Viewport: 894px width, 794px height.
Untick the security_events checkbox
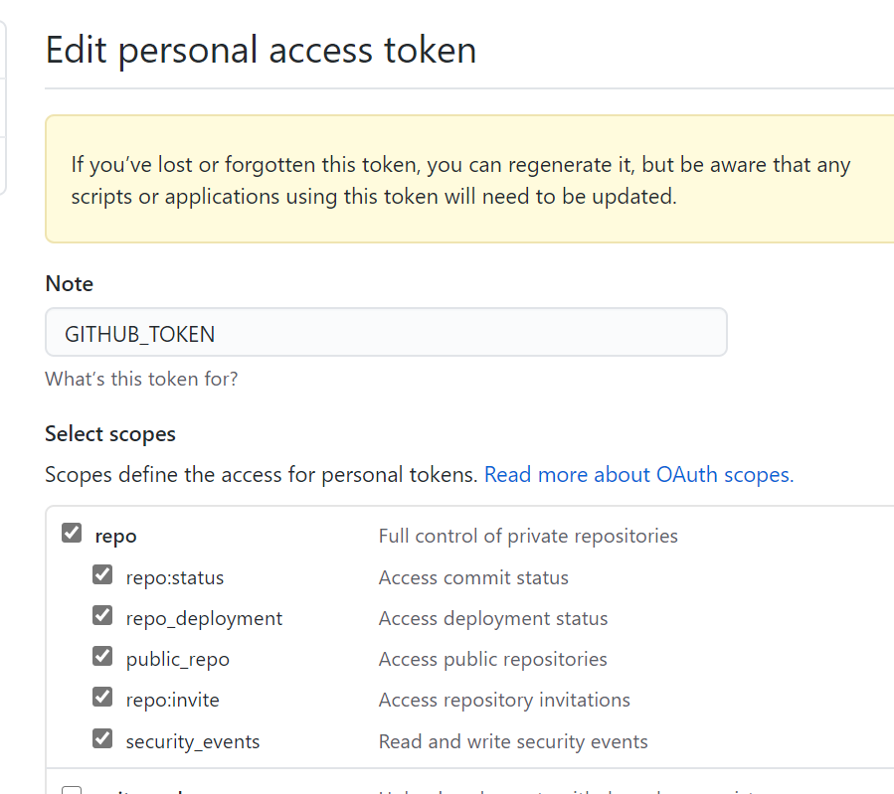point(102,739)
